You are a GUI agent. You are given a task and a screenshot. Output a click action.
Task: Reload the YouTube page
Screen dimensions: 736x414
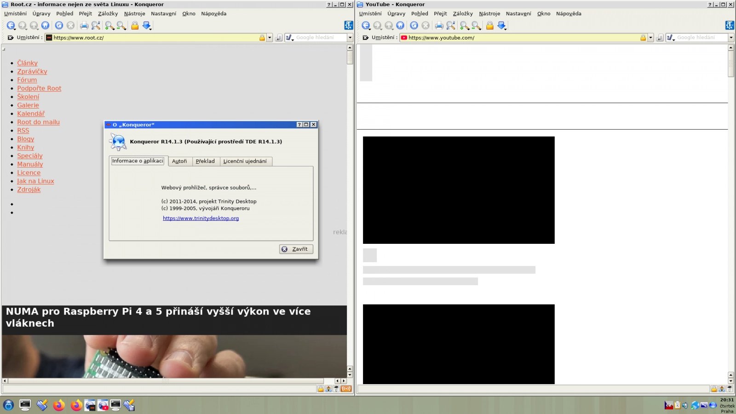coord(414,26)
